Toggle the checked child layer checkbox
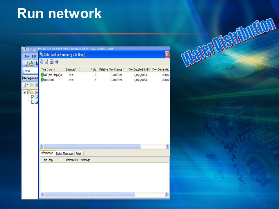This screenshot has height=209, width=279. pos(33,97)
